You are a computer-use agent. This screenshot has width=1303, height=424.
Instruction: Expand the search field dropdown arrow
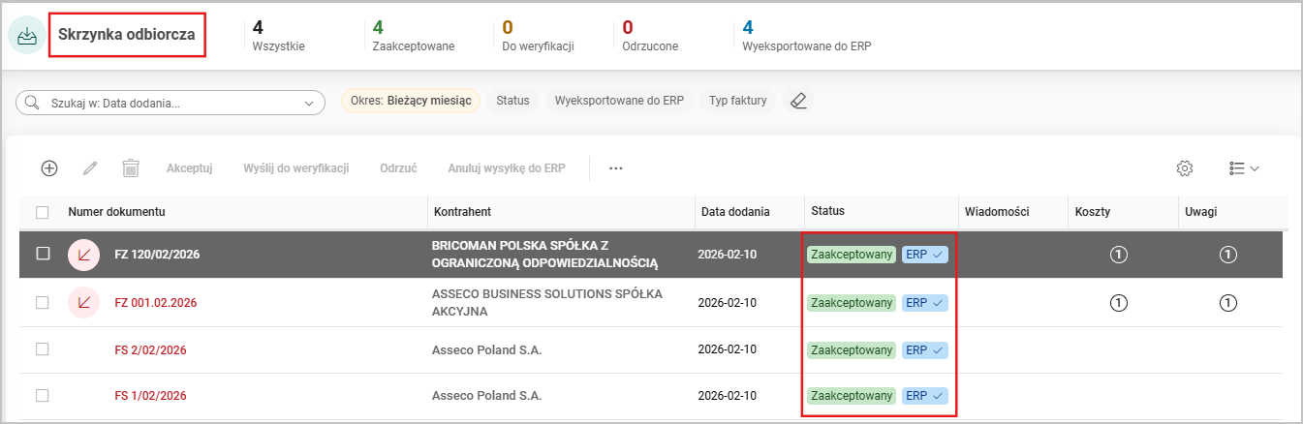tap(310, 102)
